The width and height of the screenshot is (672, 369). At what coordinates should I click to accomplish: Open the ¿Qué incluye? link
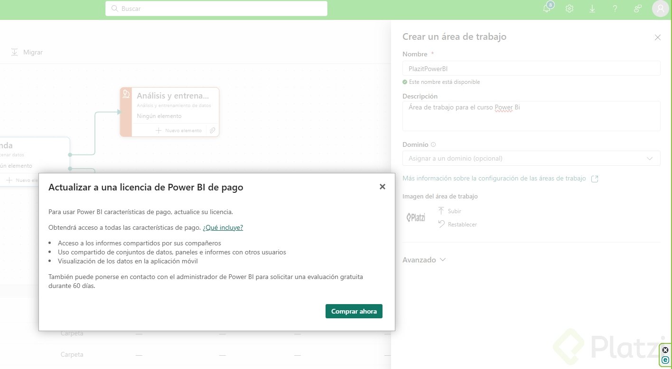[223, 227]
